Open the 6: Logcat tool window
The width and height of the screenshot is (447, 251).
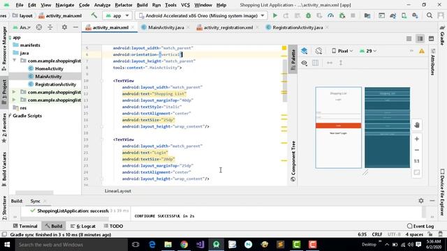83,226
